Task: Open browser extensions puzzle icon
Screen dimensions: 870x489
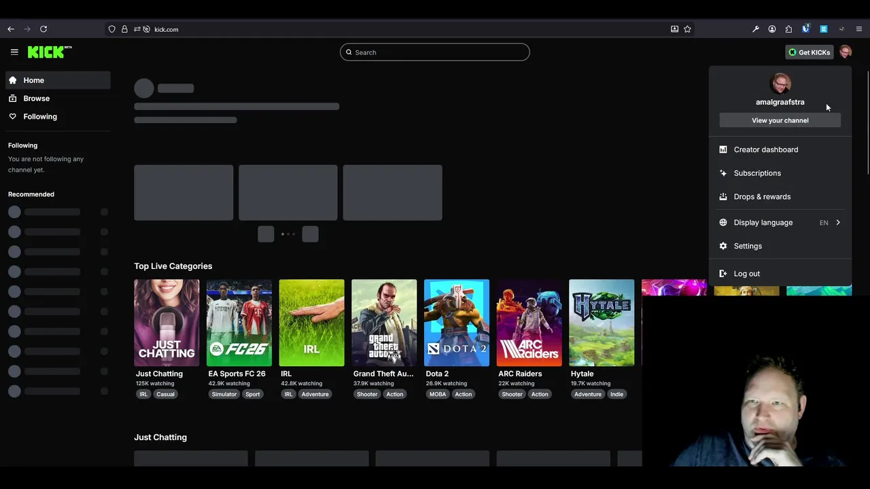Action: (x=788, y=29)
